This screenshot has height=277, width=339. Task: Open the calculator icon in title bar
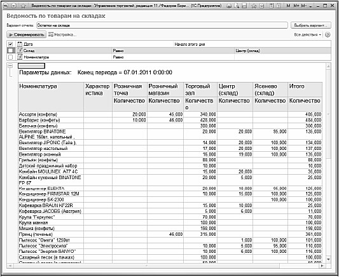[x=272, y=6]
